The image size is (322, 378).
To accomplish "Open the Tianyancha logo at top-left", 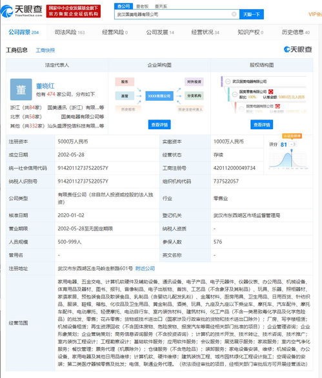I will [x=22, y=11].
